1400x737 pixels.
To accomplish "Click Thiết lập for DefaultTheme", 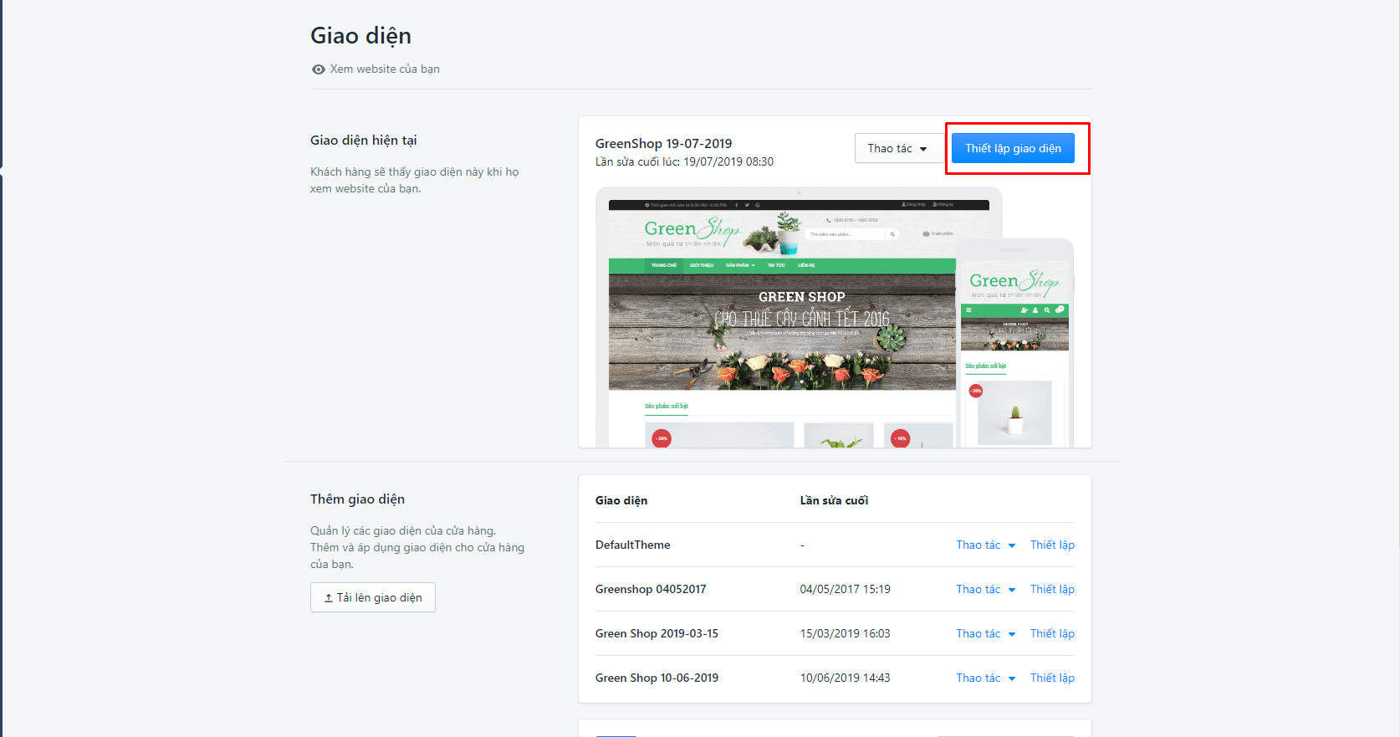I will coord(1052,545).
